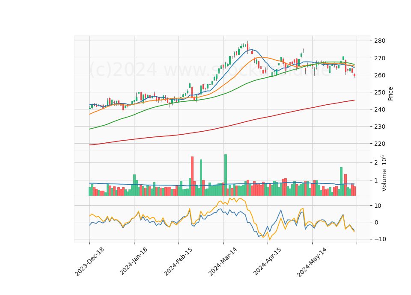Click the 2024-Apr-15 date label
411x295 pixels.
click(267, 261)
